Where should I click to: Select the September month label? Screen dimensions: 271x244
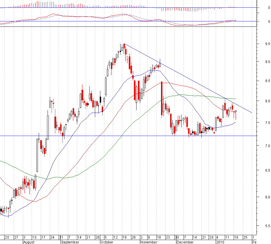pyautogui.click(x=70, y=242)
